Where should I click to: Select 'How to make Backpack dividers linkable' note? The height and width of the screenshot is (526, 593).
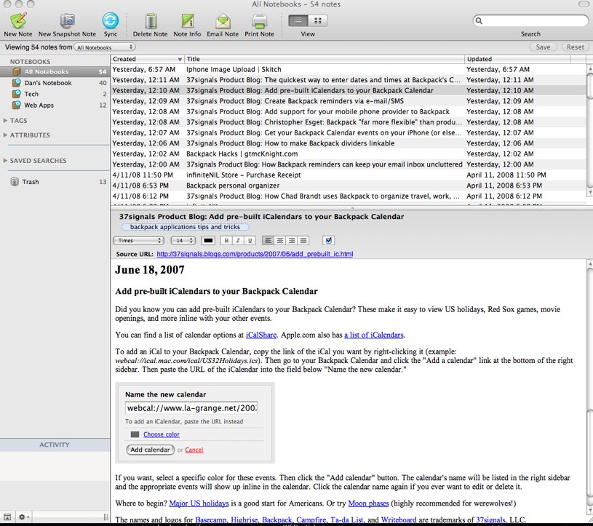tap(349, 143)
